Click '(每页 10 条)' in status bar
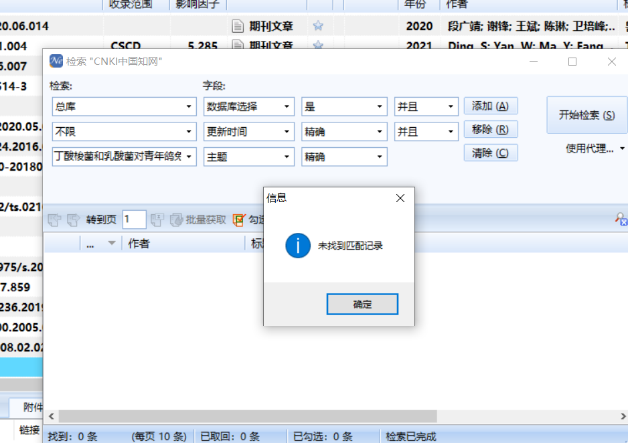Image resolution: width=628 pixels, height=443 pixels. pos(159,436)
